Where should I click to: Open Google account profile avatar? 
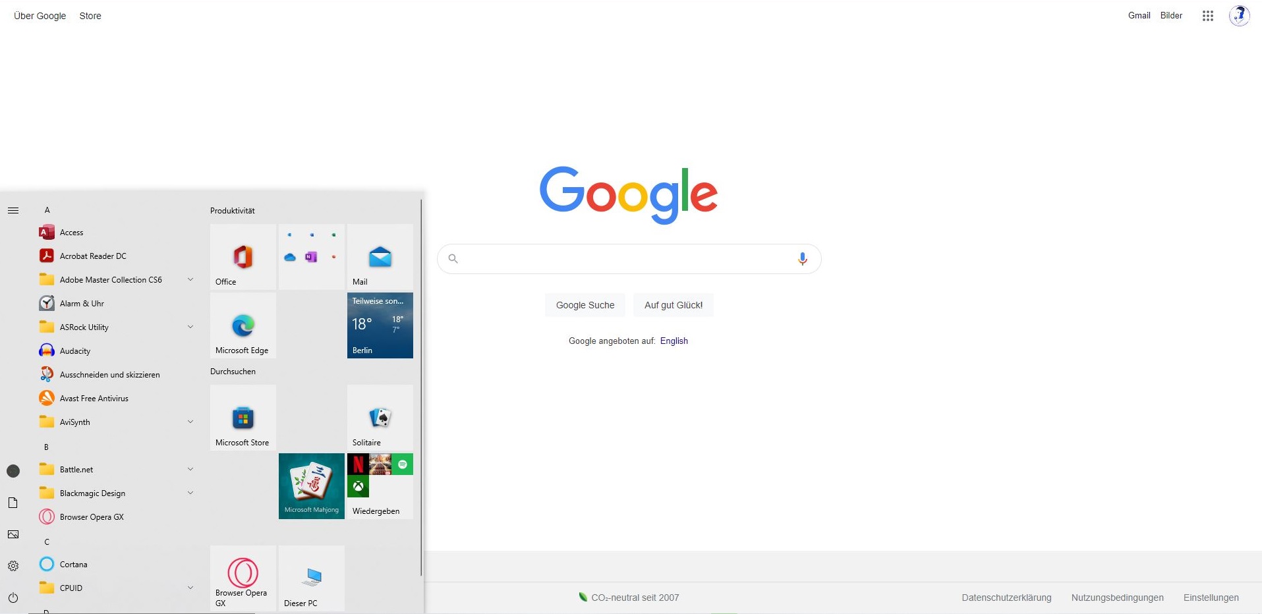(x=1240, y=16)
